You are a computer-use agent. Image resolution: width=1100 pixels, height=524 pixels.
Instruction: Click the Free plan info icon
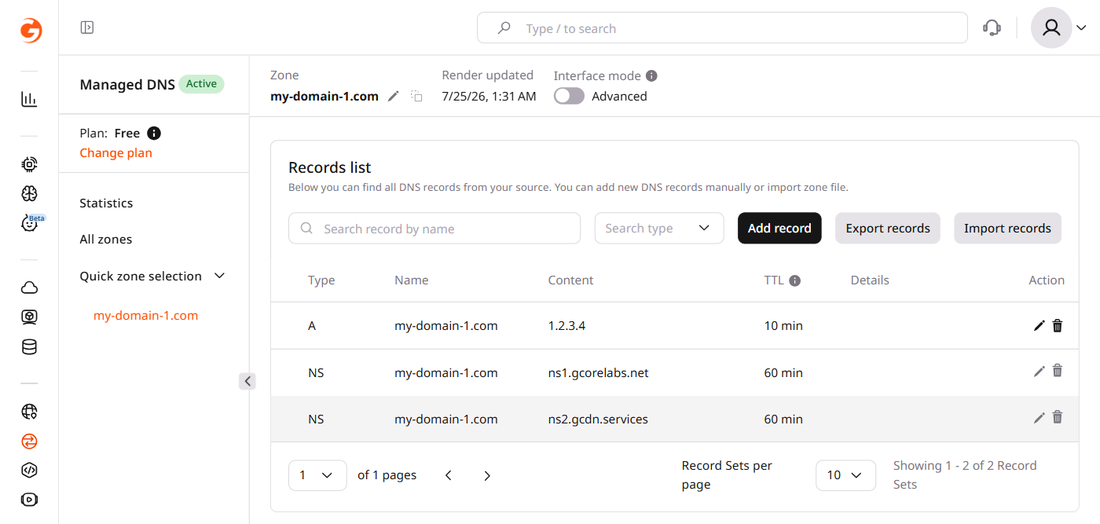coord(154,134)
